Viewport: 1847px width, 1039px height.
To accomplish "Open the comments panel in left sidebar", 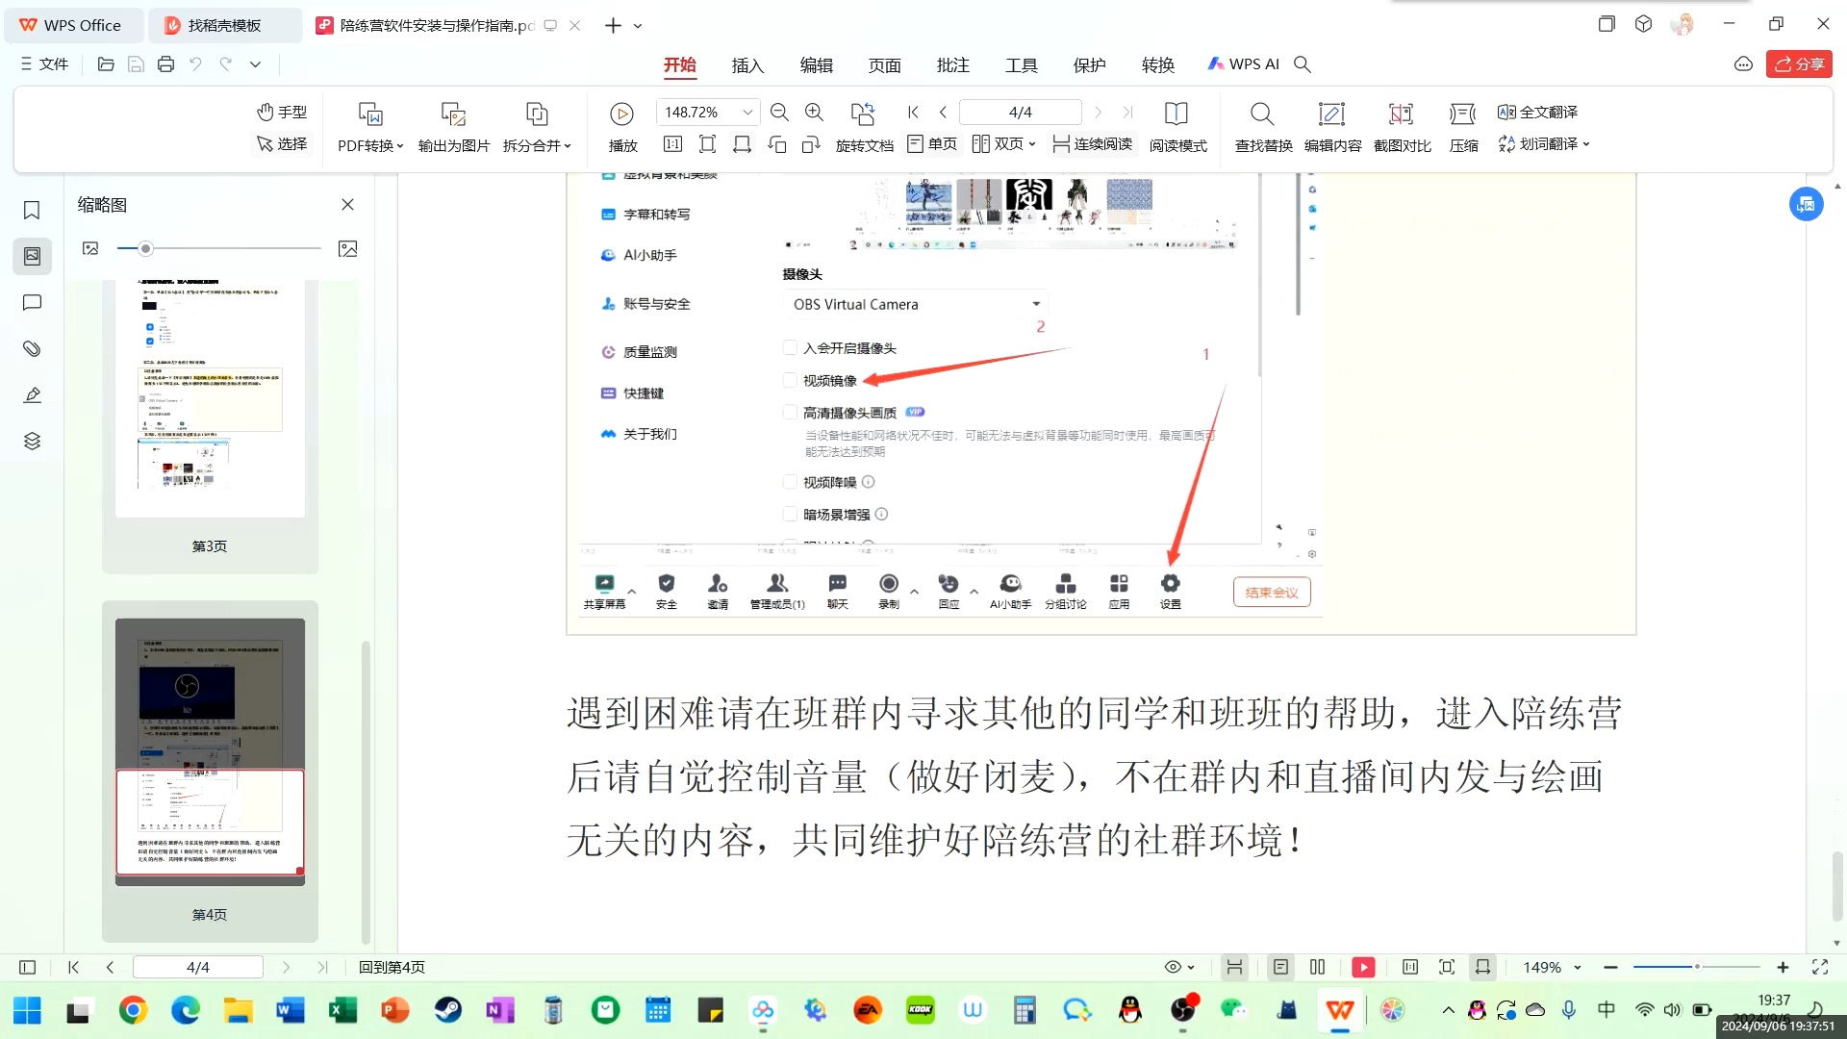I will [x=32, y=303].
